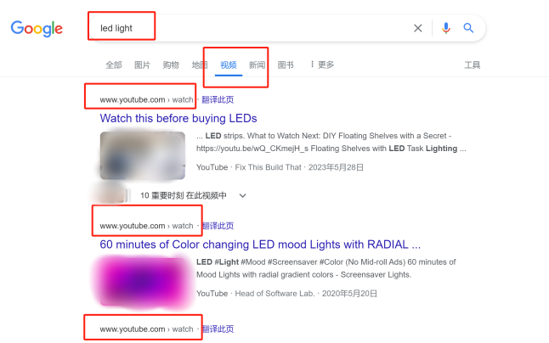The height and width of the screenshot is (343, 549).
Task: Submit search using magnifying glass icon
Action: coord(468,28)
